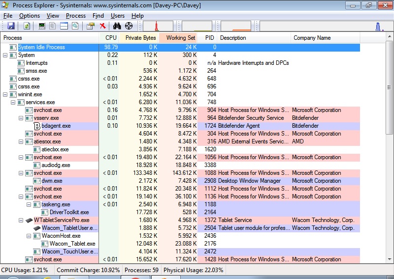Select the bdagent.exe process
This screenshot has height=279, width=394.
(180, 126)
